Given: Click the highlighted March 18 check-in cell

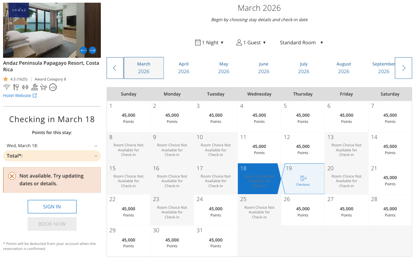Looking at the screenshot, I should pos(259,179).
